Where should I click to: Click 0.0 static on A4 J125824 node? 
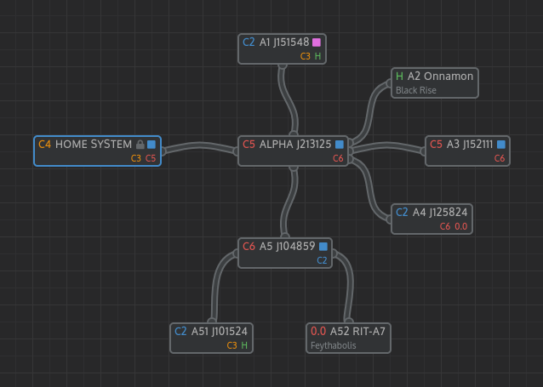click(x=461, y=226)
